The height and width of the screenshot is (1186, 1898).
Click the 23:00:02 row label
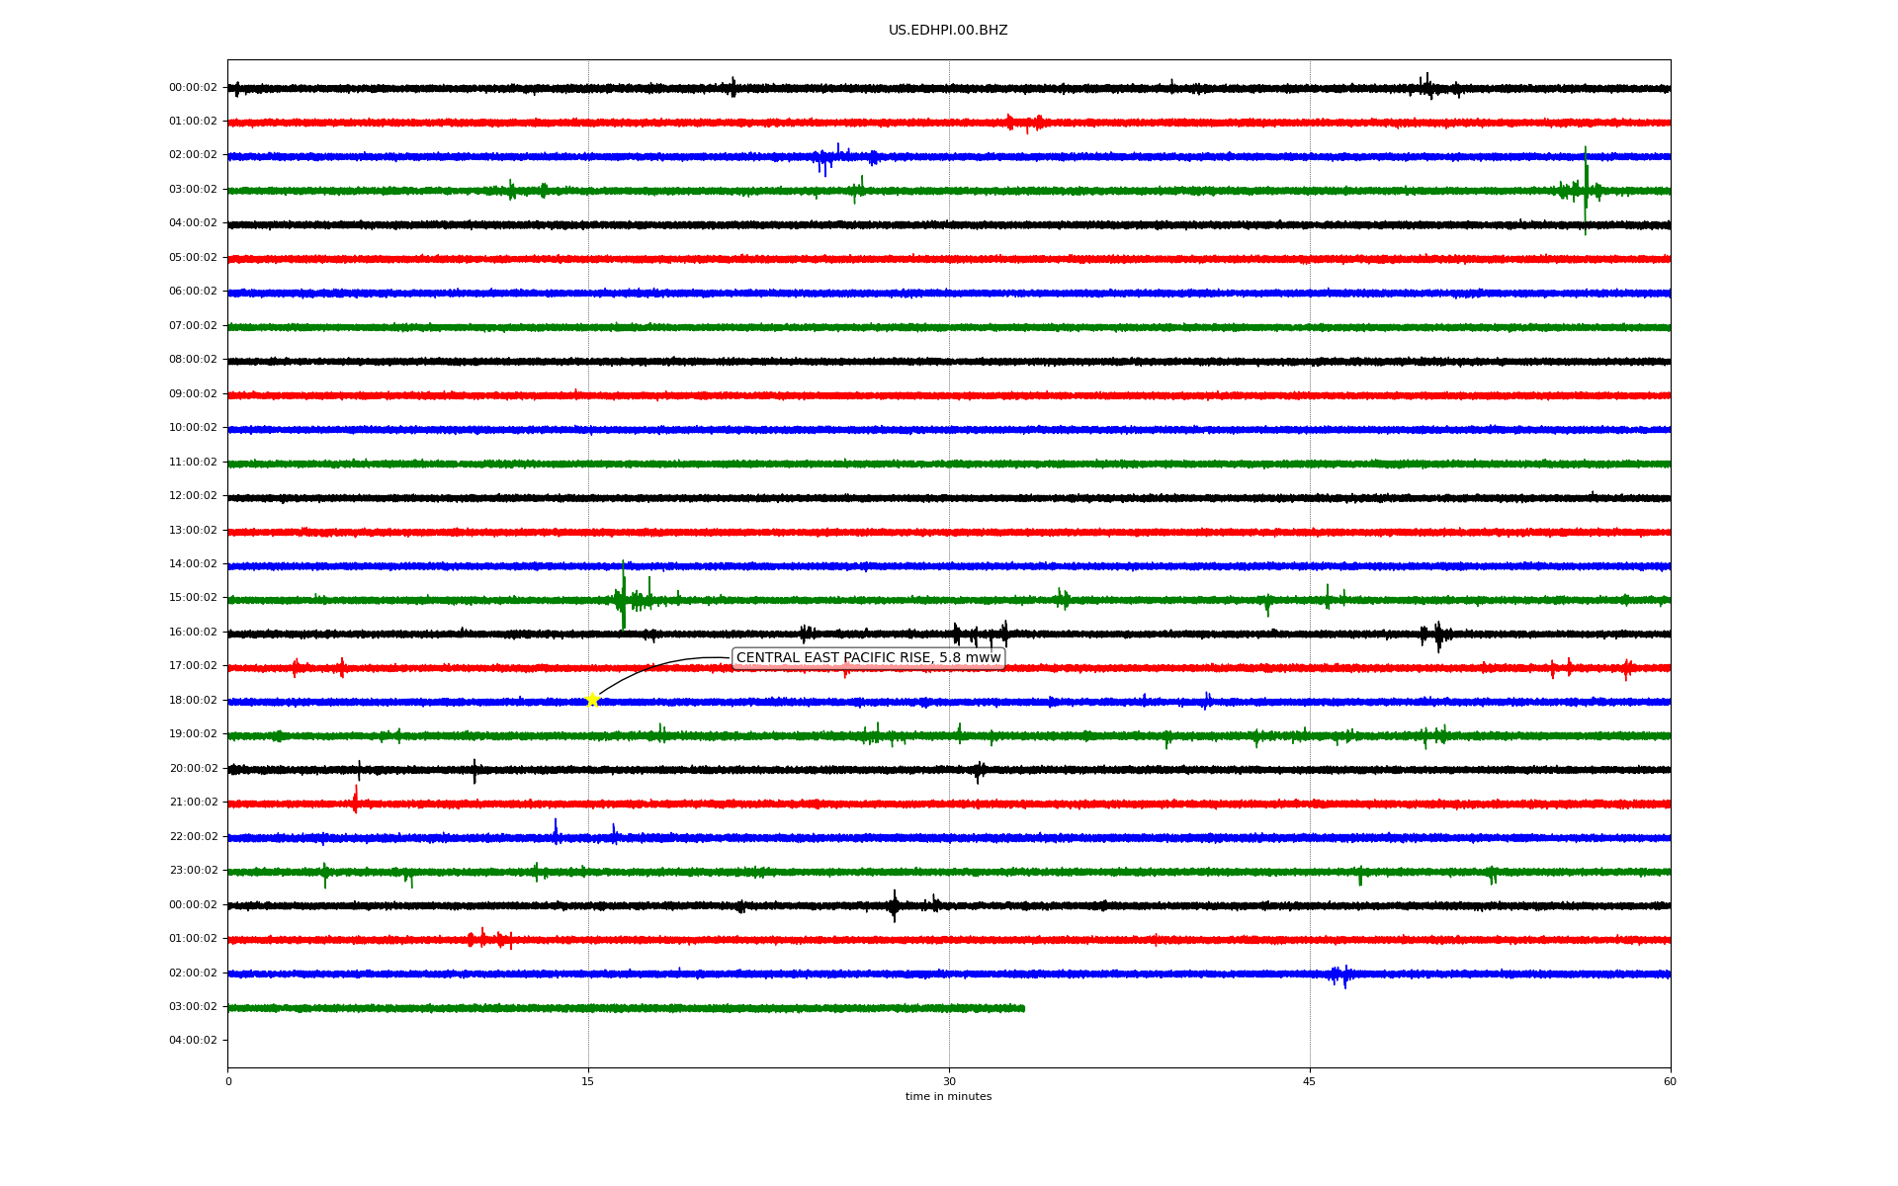coord(193,871)
